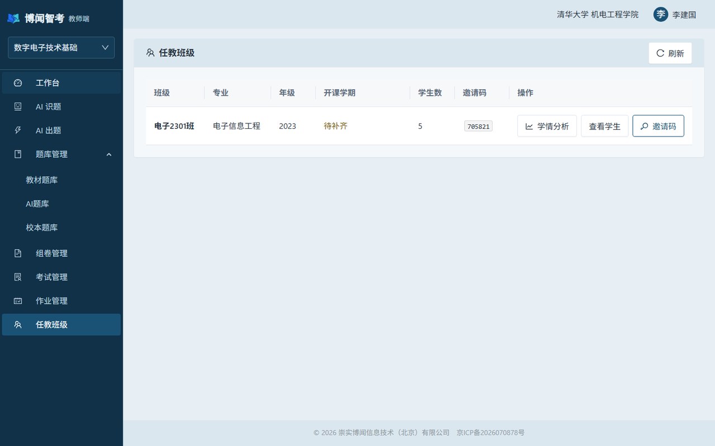This screenshot has width=715, height=446.
Task: Click the AI 识题 scan icon
Action: pyautogui.click(x=18, y=106)
